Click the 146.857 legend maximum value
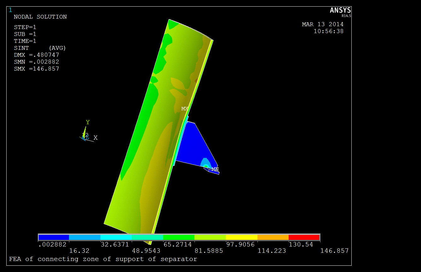421x272 pixels. (334, 251)
